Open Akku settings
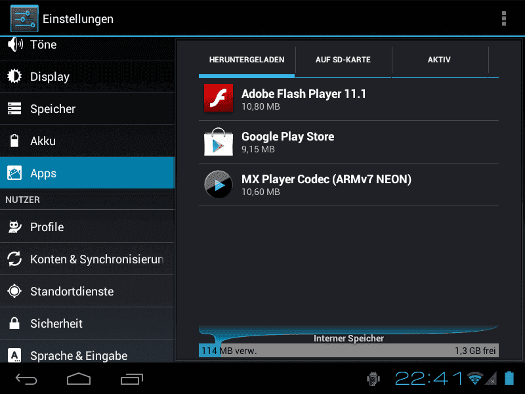525x394 pixels. tap(87, 141)
